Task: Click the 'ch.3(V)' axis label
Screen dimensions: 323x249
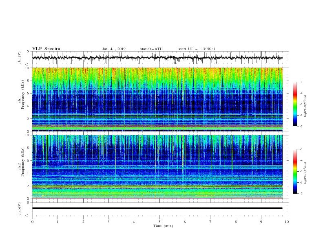Action: pos(20,209)
